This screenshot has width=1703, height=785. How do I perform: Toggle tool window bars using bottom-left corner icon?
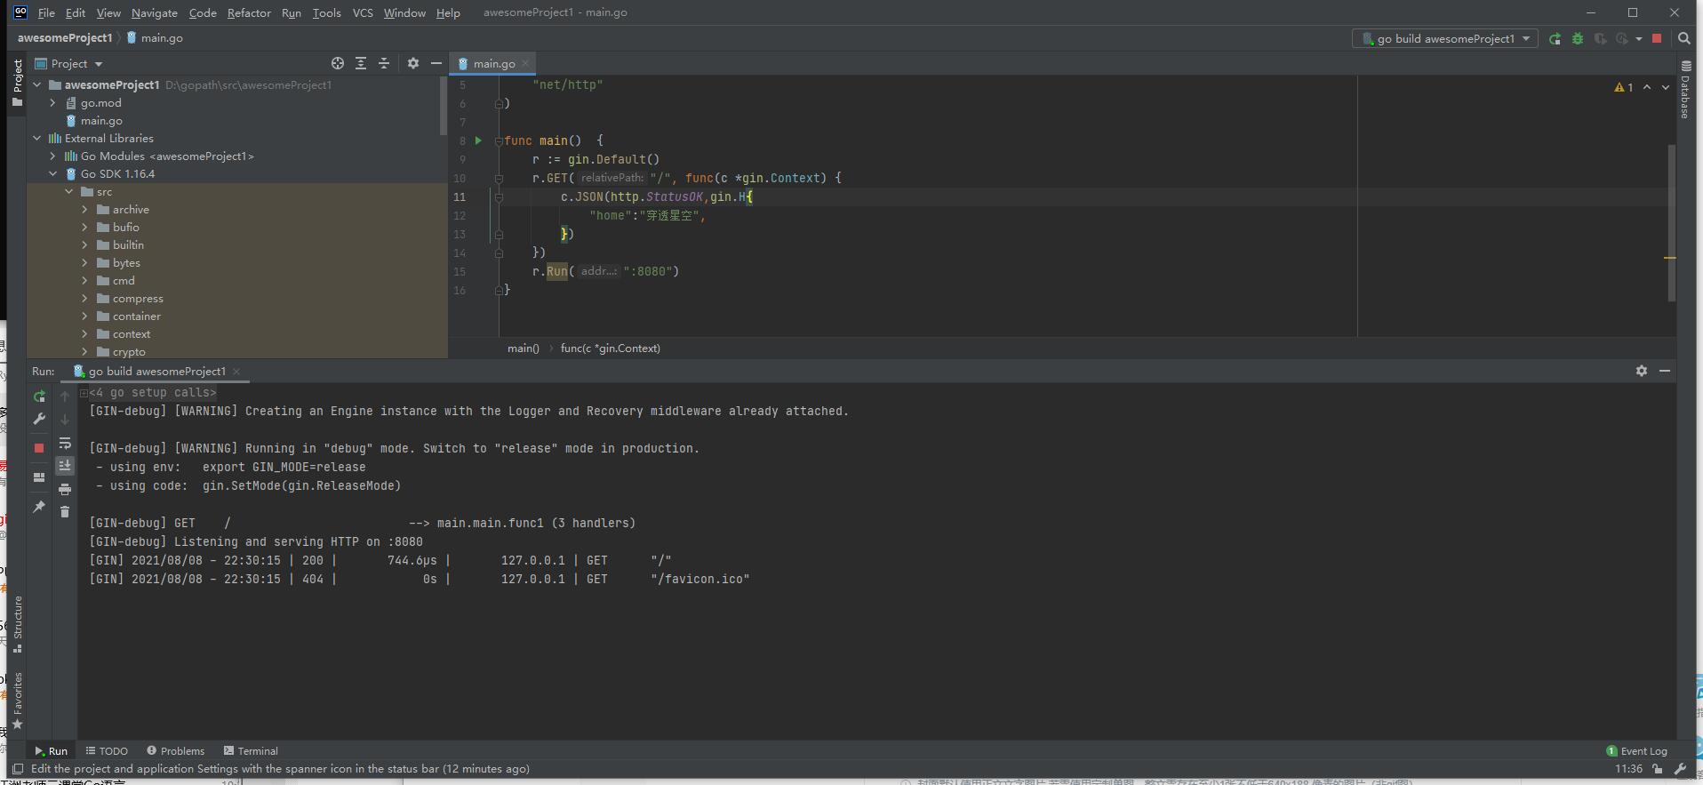pyautogui.click(x=17, y=769)
